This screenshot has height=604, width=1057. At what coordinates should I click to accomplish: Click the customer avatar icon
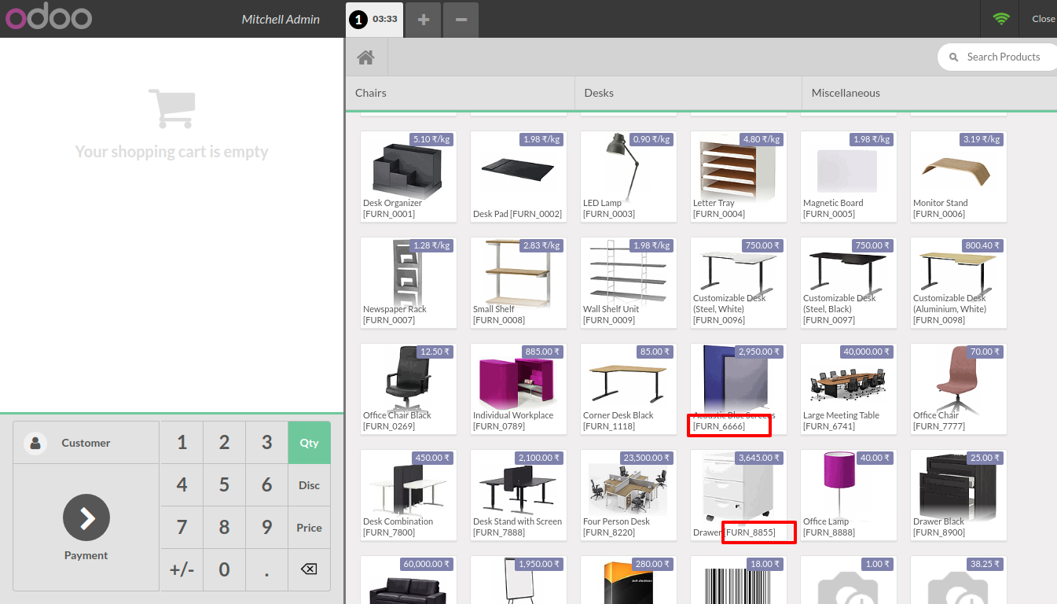coord(35,443)
